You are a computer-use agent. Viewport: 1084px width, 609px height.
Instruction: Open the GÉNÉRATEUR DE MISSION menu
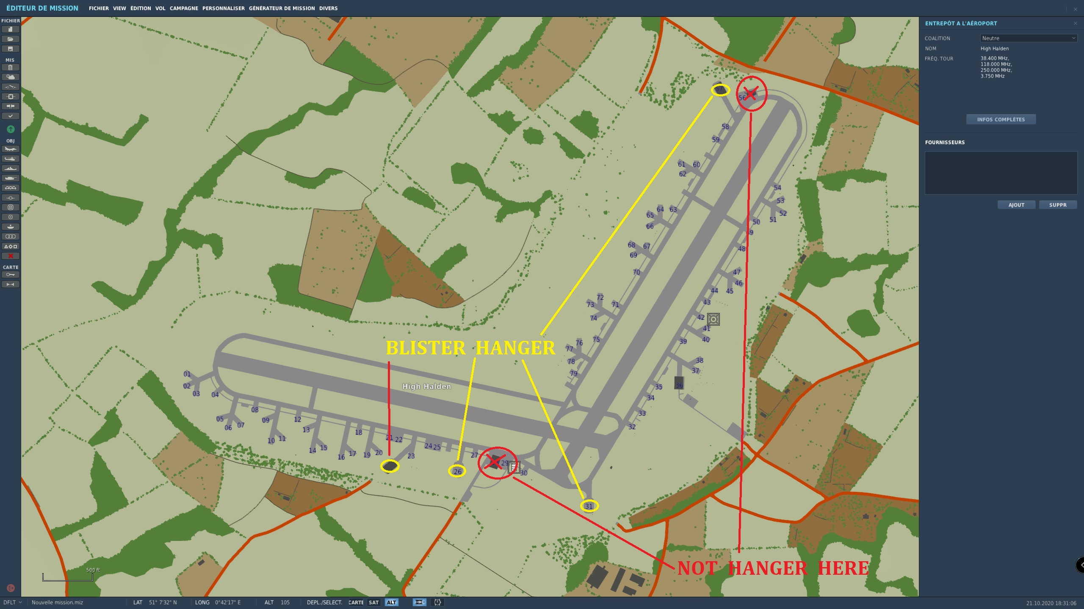tap(282, 8)
